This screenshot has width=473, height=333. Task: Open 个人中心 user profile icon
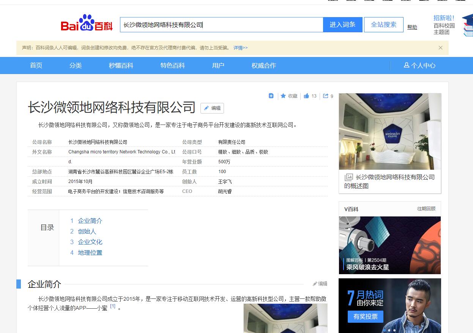pos(407,65)
